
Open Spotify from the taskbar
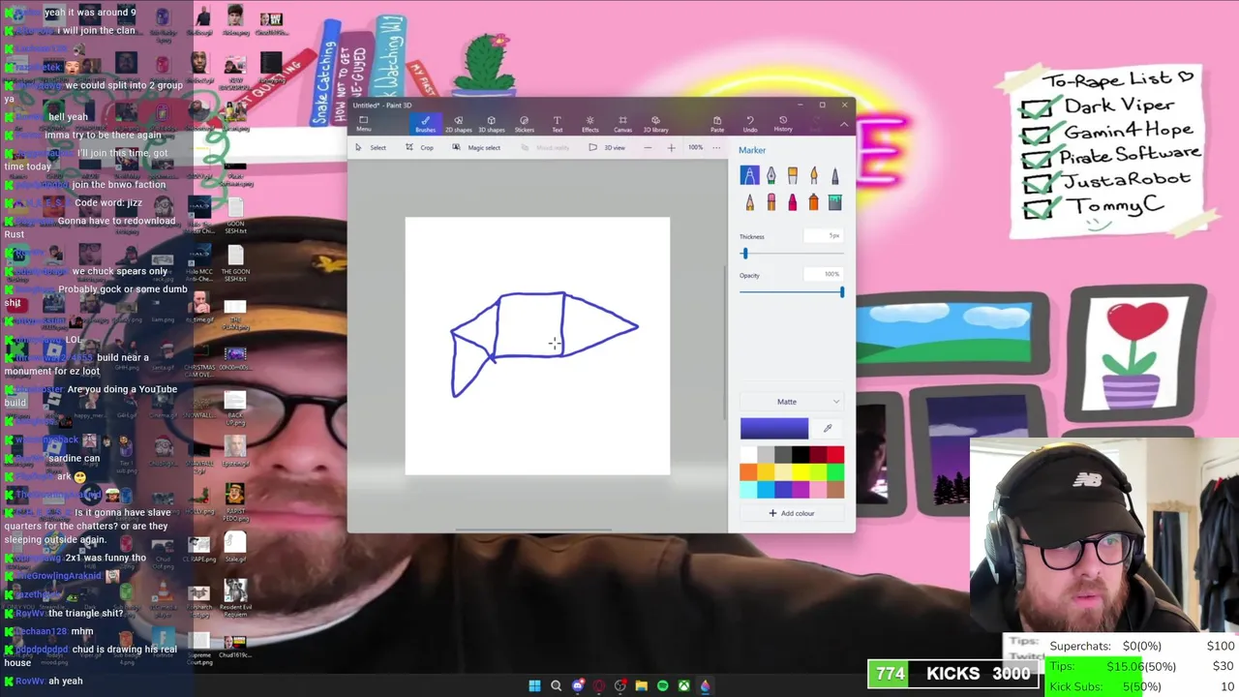coord(662,685)
